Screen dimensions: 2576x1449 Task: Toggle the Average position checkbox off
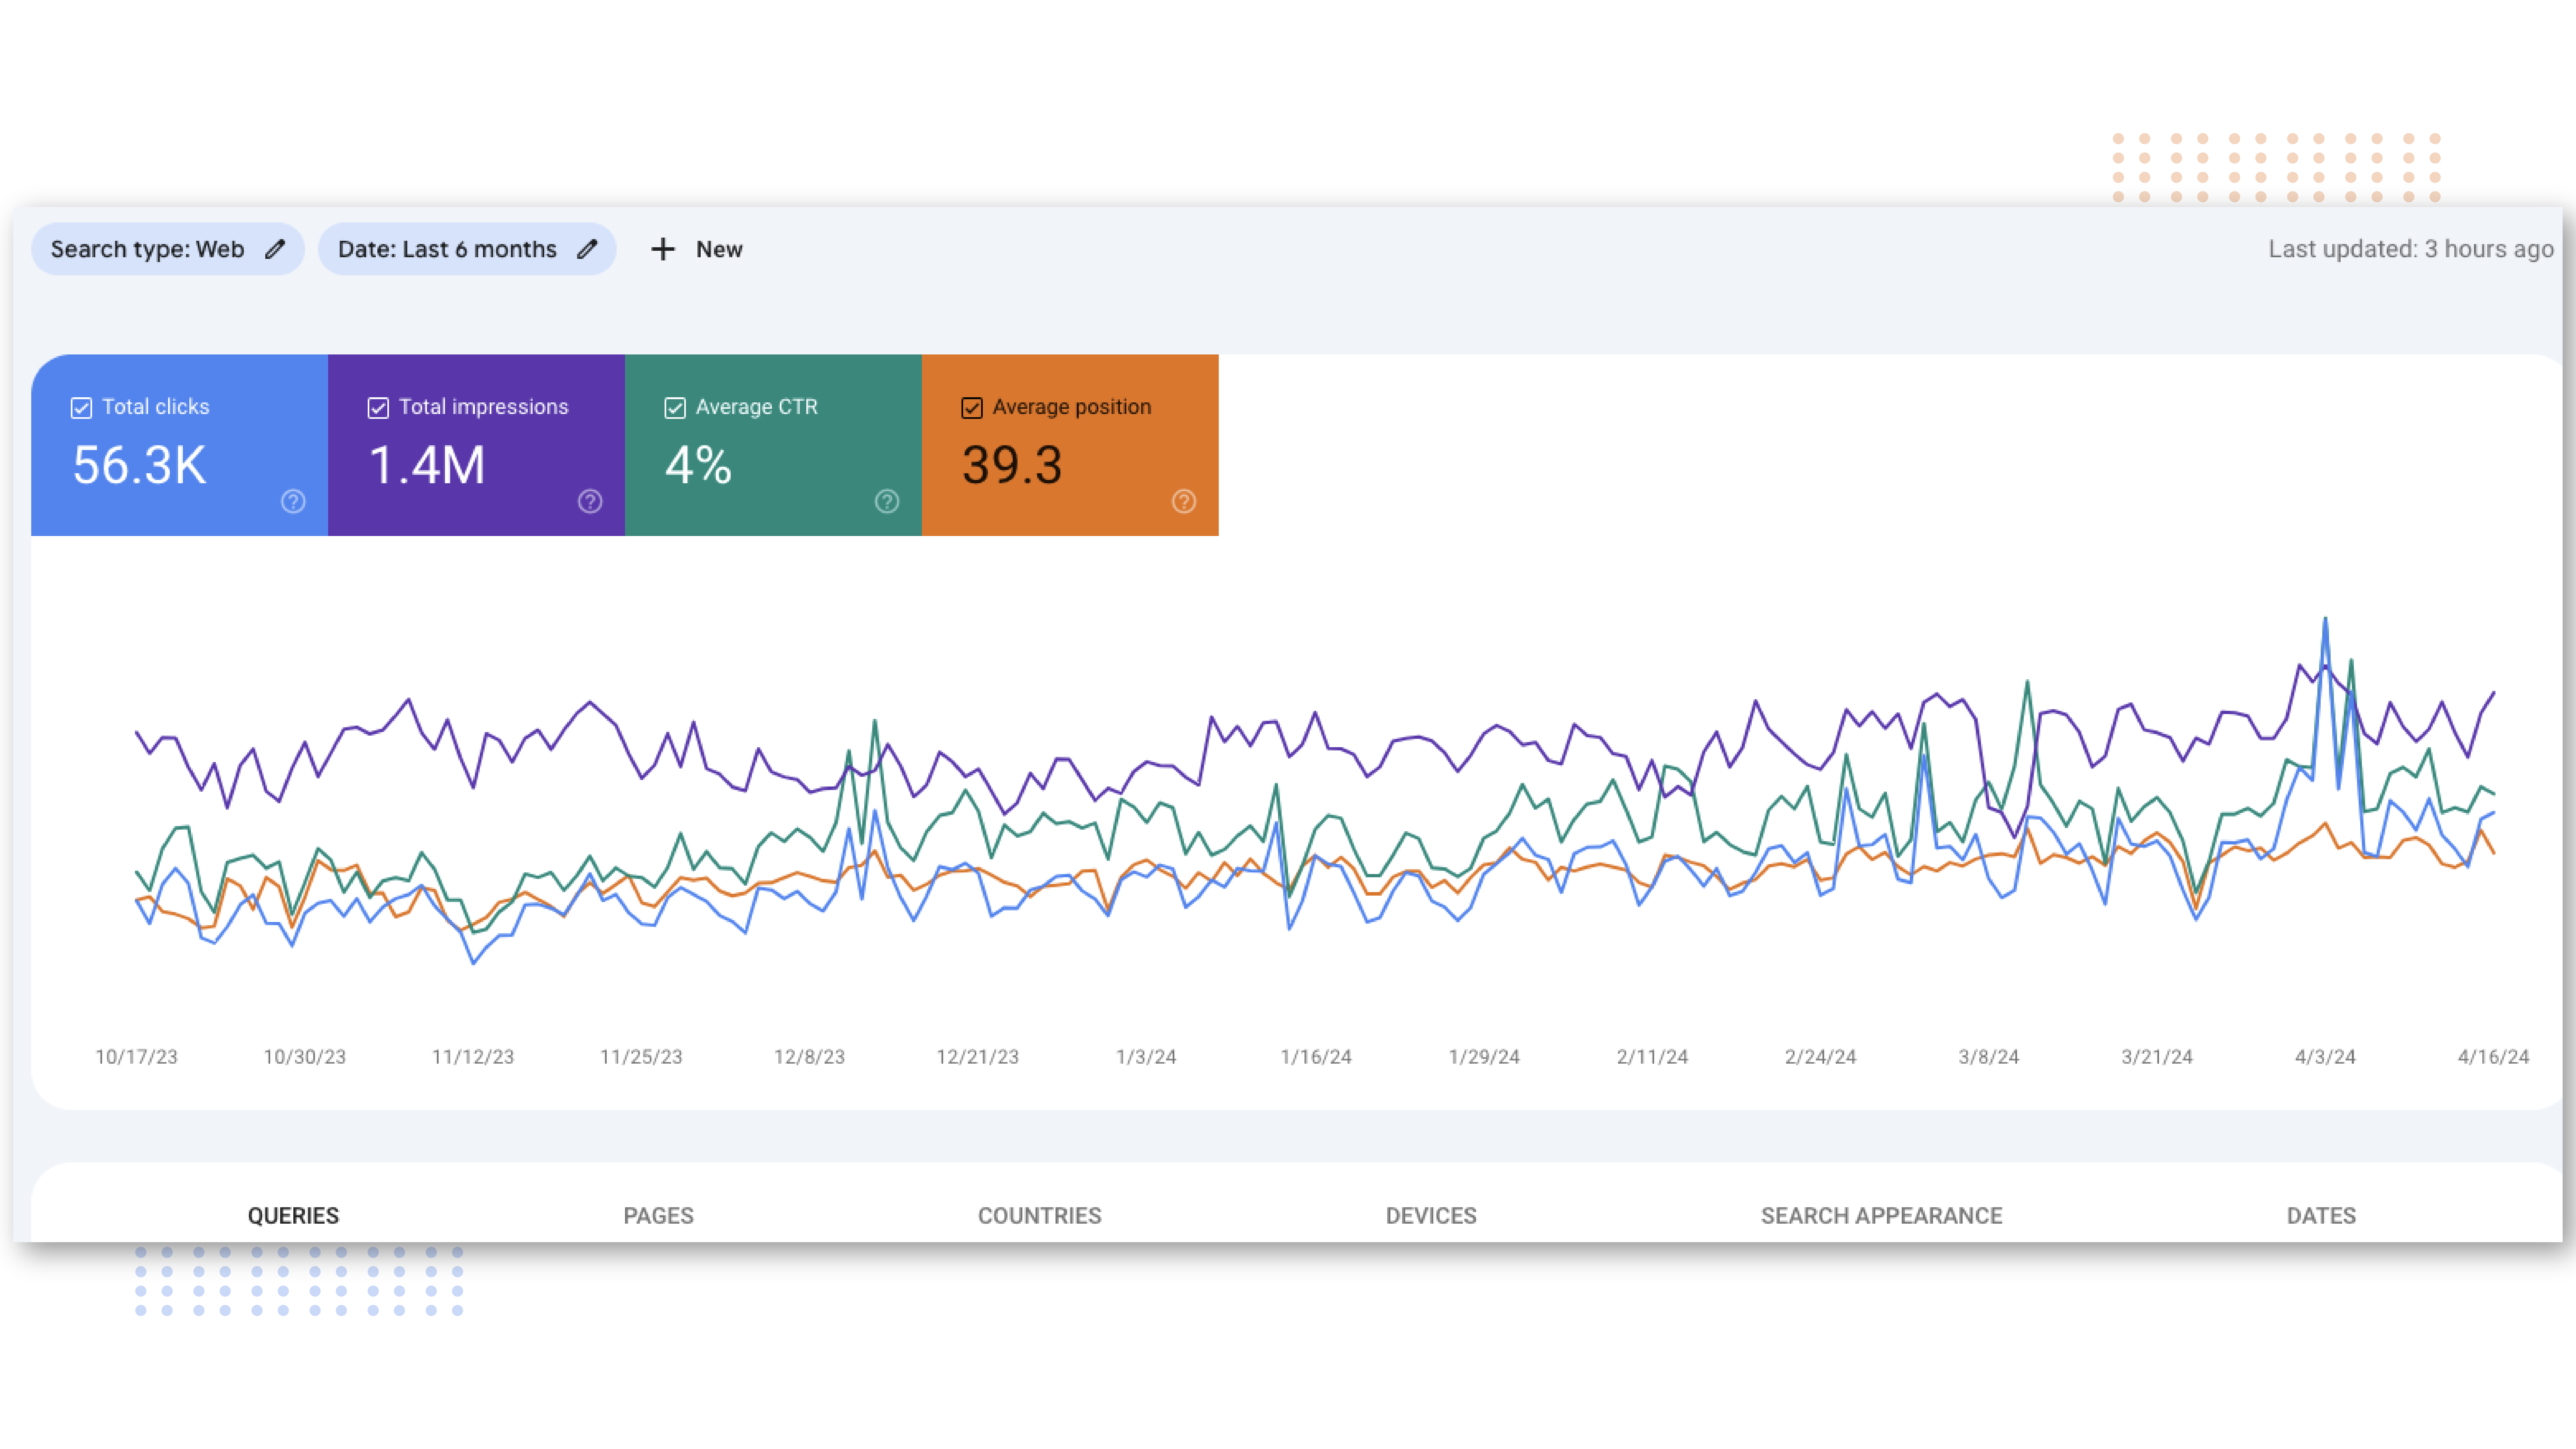[x=971, y=407]
